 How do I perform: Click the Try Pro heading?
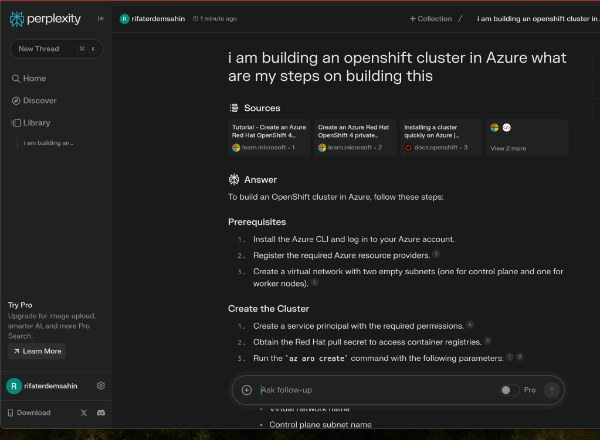tap(21, 305)
